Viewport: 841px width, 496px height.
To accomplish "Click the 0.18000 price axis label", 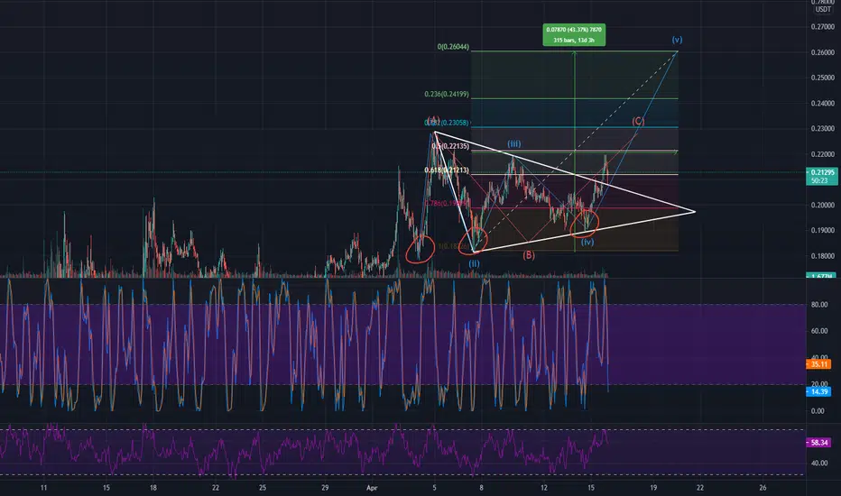I will [x=823, y=256].
